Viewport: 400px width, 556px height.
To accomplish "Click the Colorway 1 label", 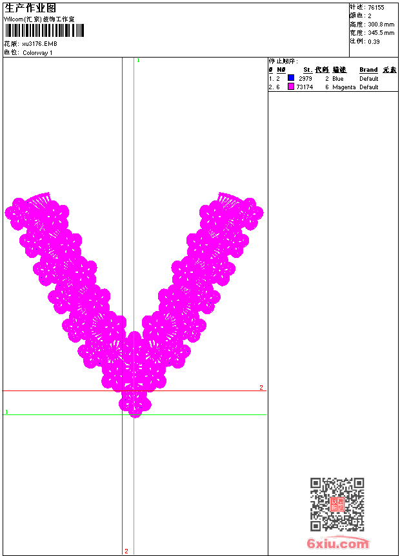I will point(37,53).
